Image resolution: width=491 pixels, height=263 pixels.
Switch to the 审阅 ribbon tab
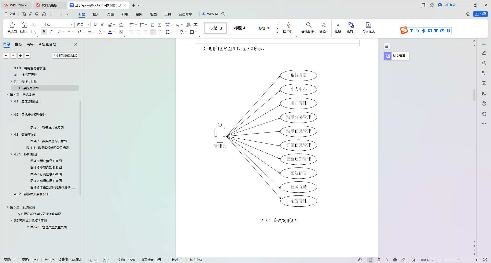(x=139, y=14)
